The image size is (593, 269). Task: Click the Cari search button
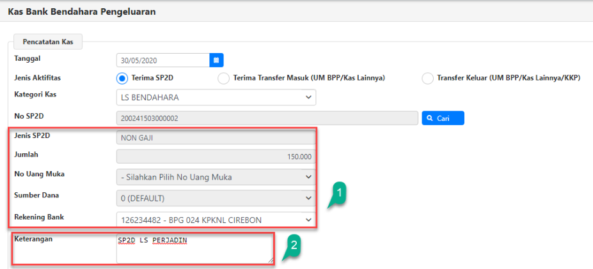point(443,118)
